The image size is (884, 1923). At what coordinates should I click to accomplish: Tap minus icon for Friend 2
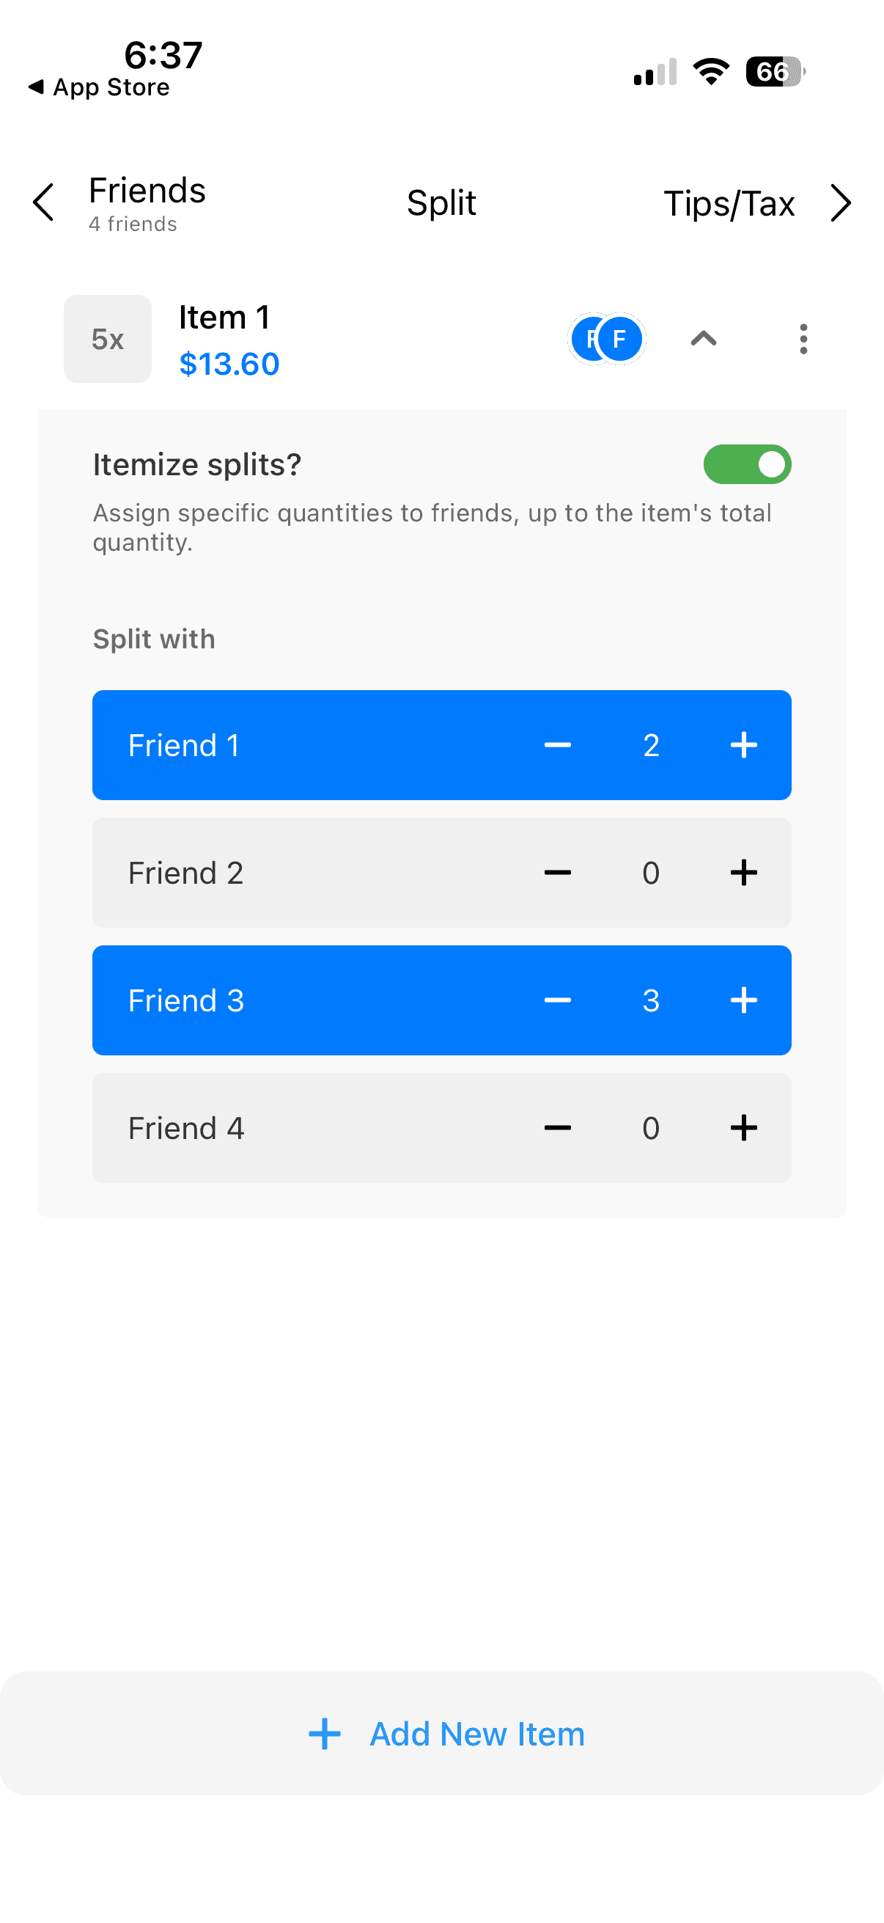[x=557, y=873]
